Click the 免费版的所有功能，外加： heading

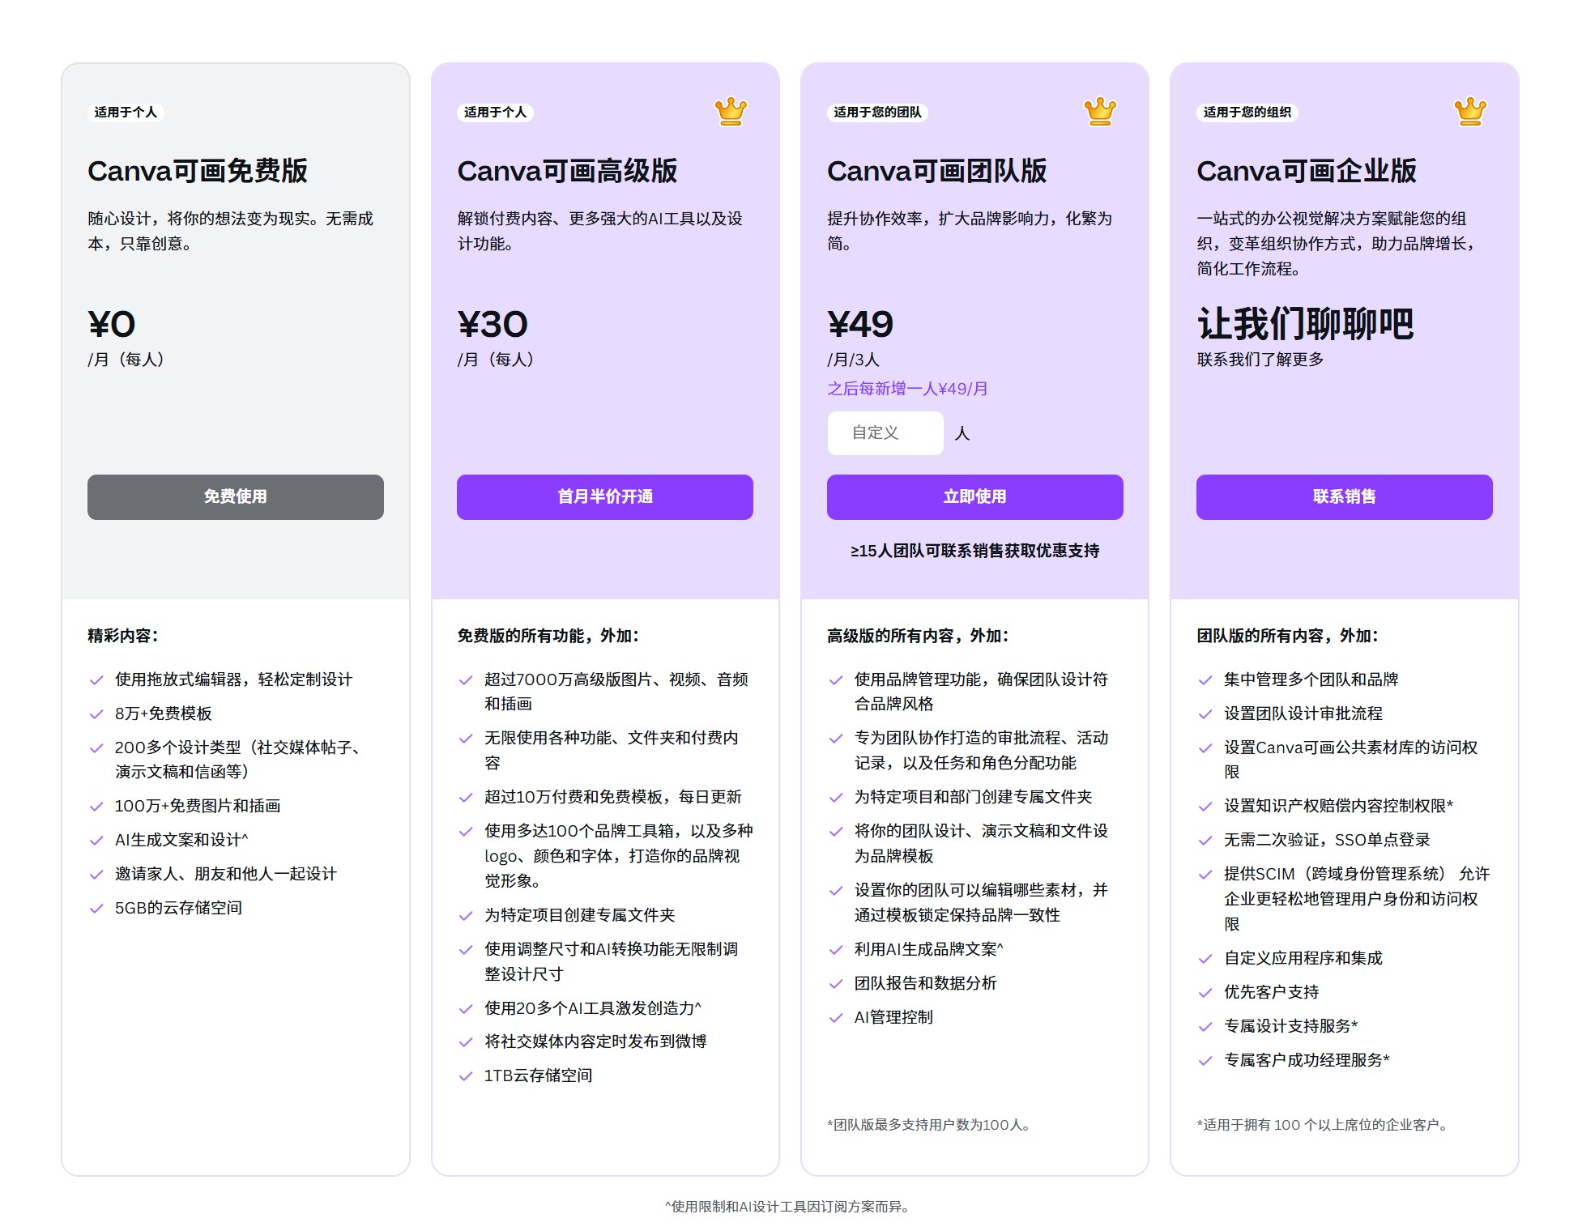point(548,636)
